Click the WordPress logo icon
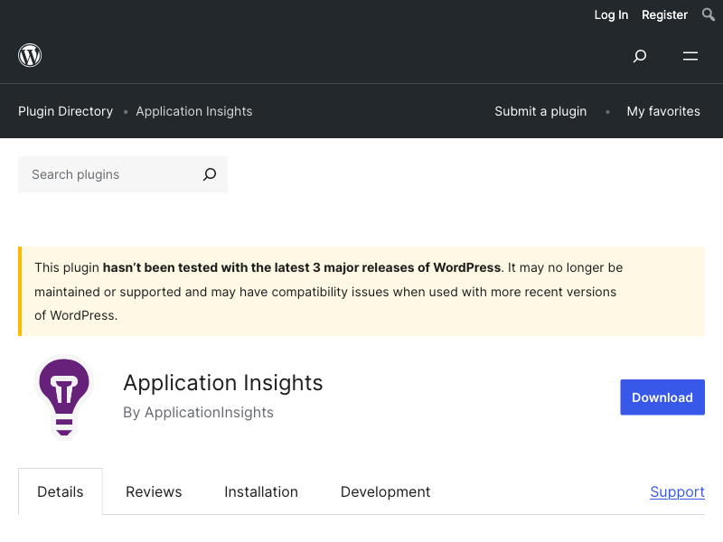Image resolution: width=723 pixels, height=542 pixels. coord(30,55)
